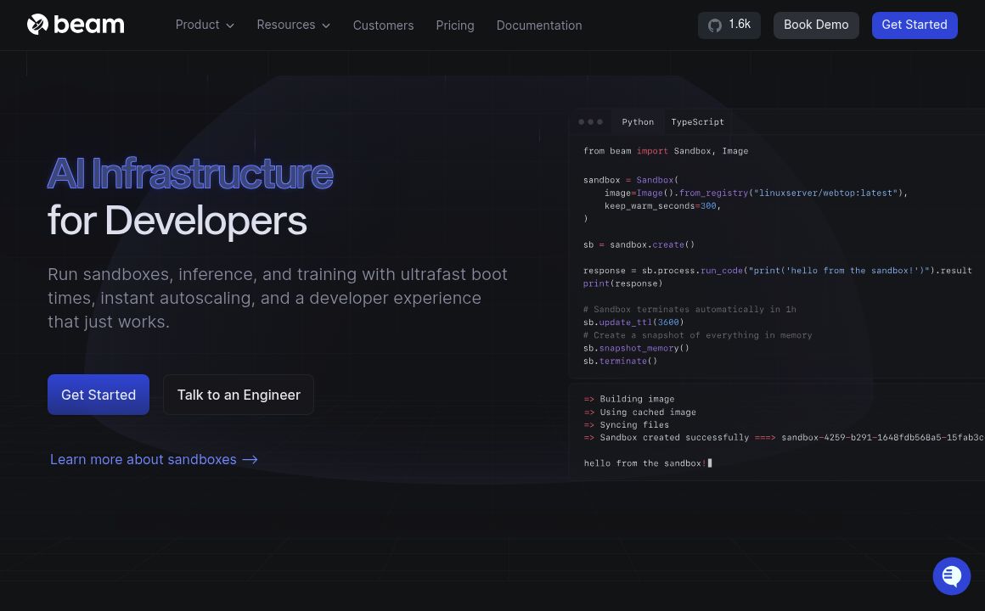The image size is (985, 611).
Task: Expand the Resources dropdown menu
Action: (293, 25)
